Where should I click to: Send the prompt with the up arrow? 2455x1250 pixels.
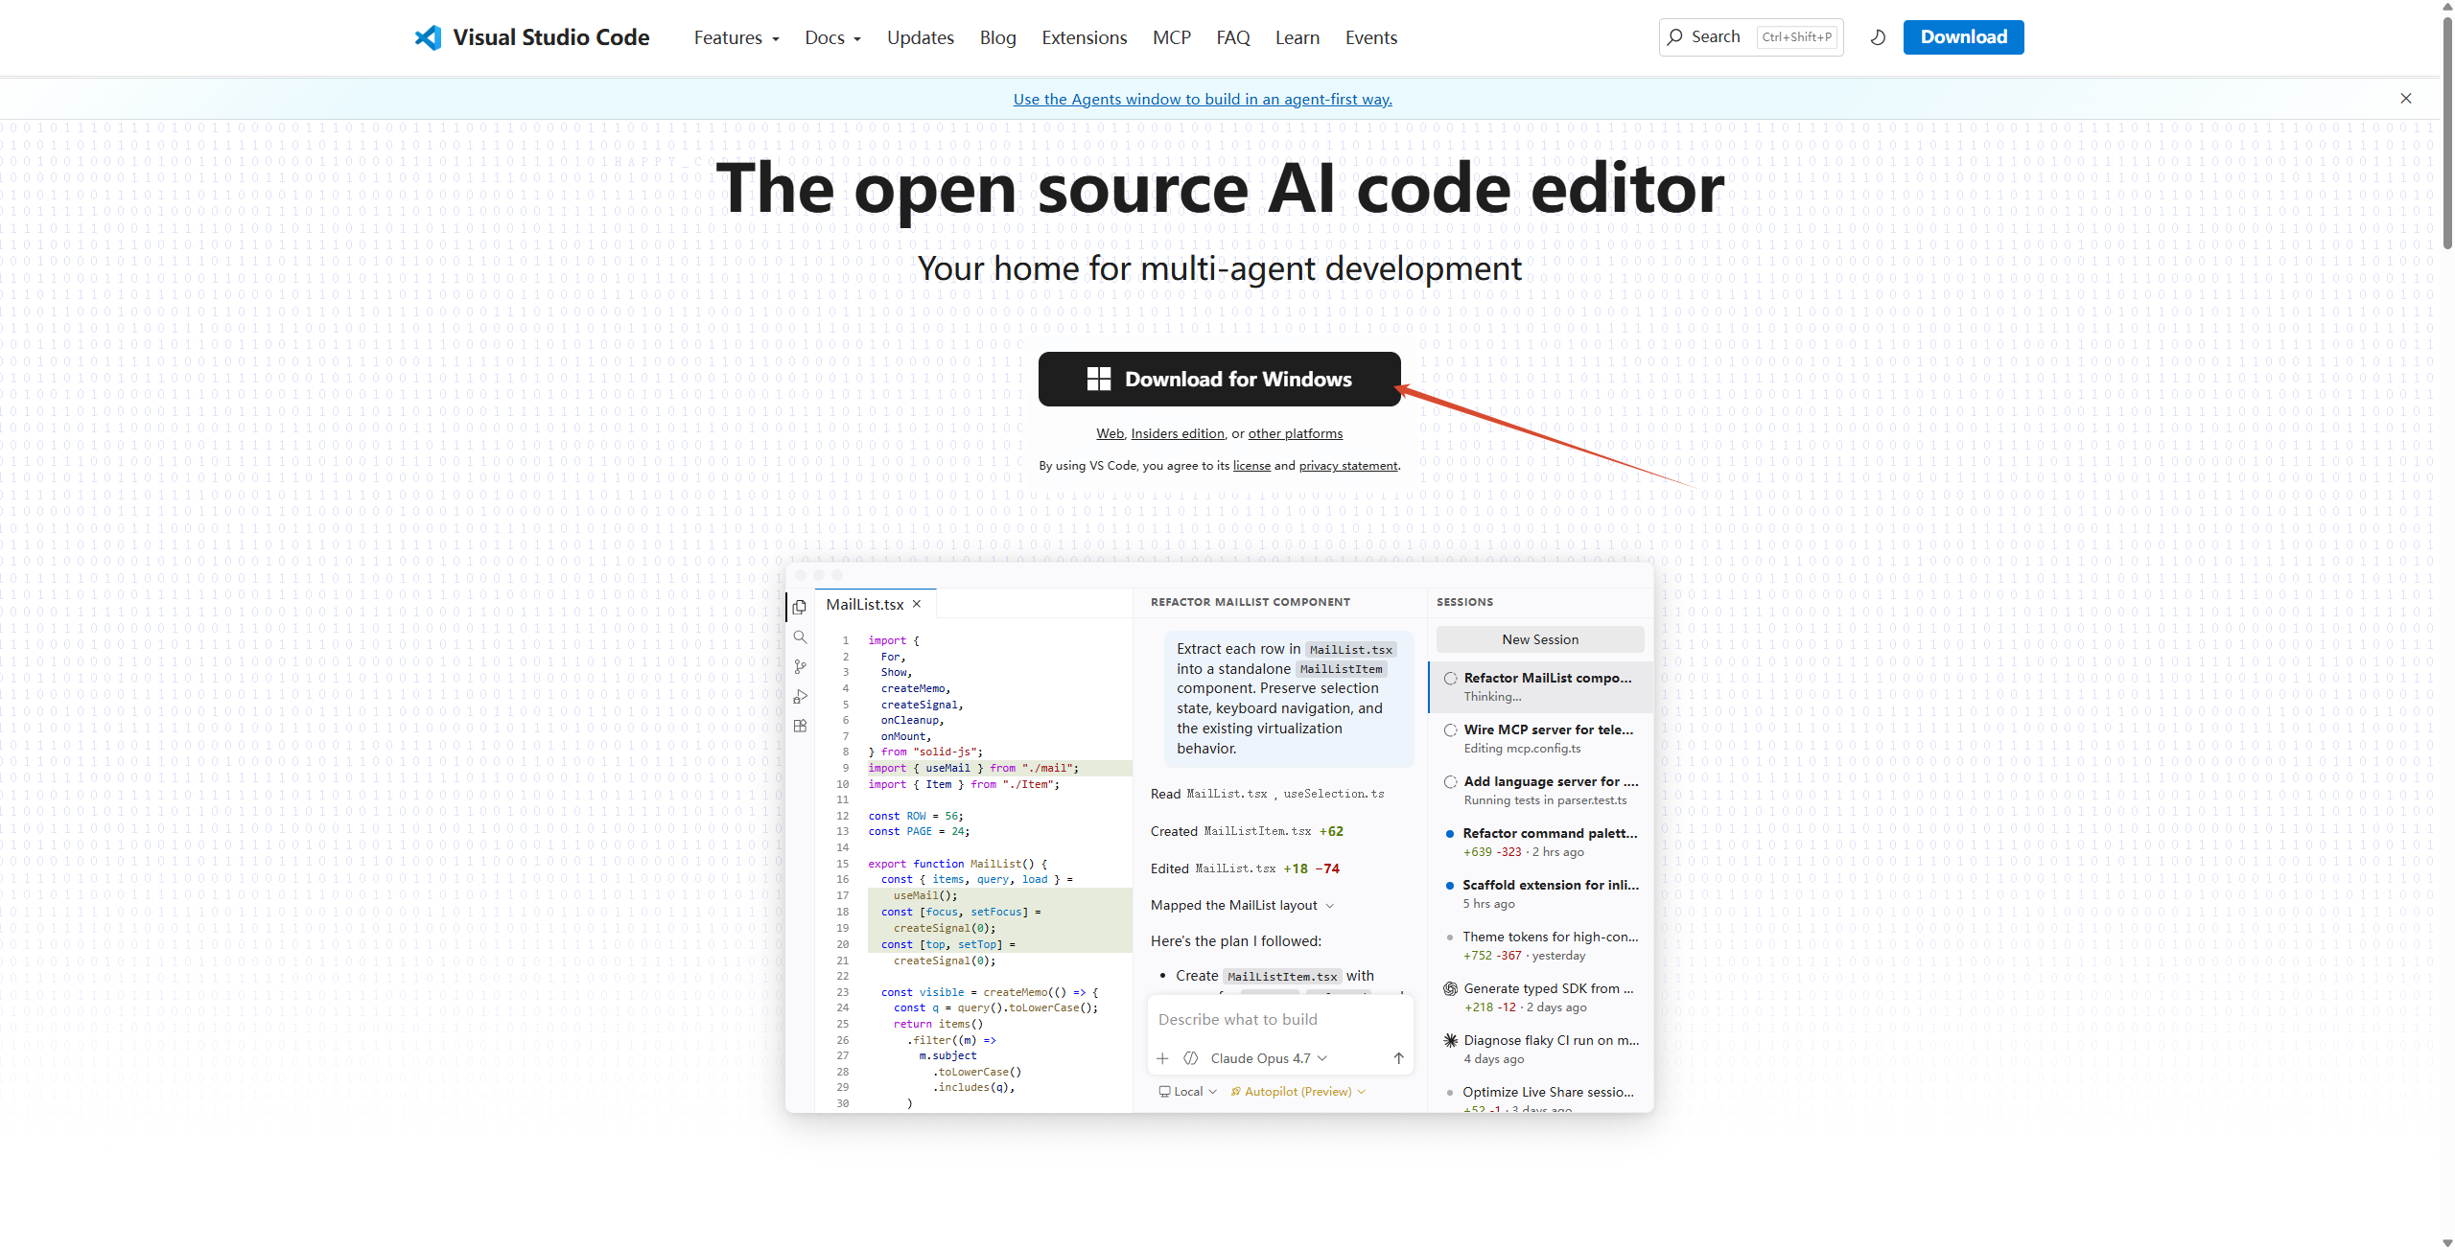tap(1398, 1058)
